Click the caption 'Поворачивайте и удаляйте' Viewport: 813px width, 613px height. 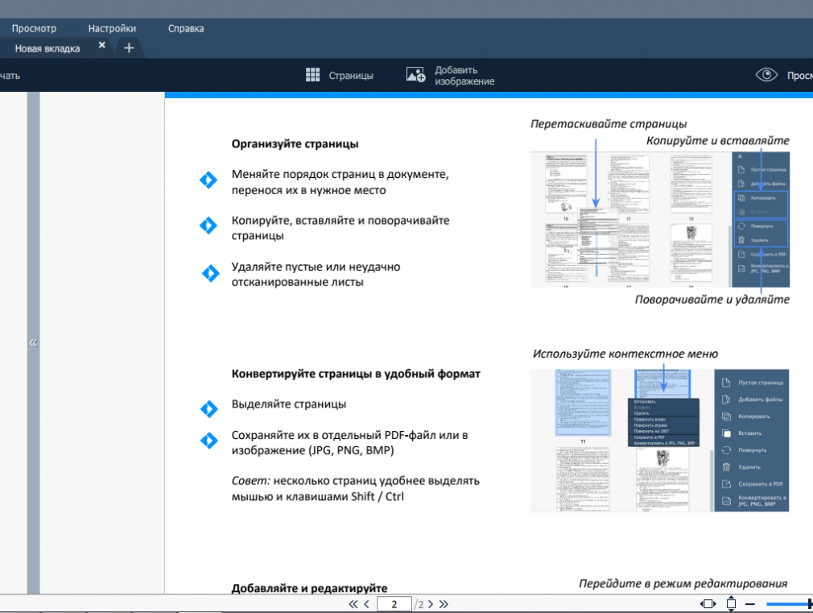pos(712,300)
